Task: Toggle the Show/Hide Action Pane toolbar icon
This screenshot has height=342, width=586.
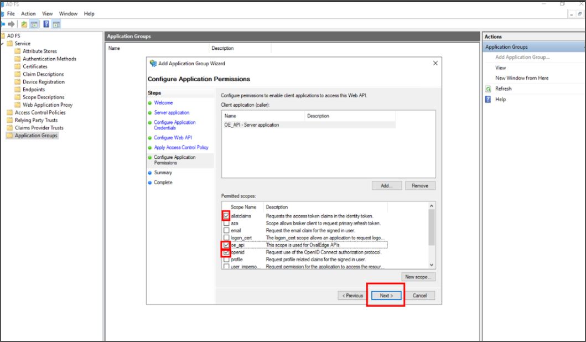Action: click(x=56, y=24)
